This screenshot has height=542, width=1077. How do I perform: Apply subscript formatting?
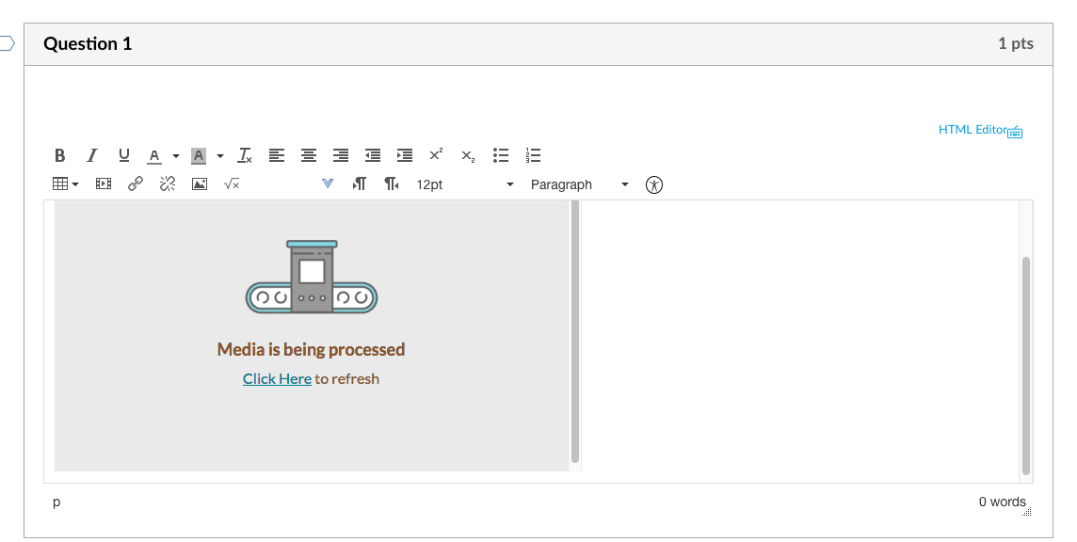[468, 156]
